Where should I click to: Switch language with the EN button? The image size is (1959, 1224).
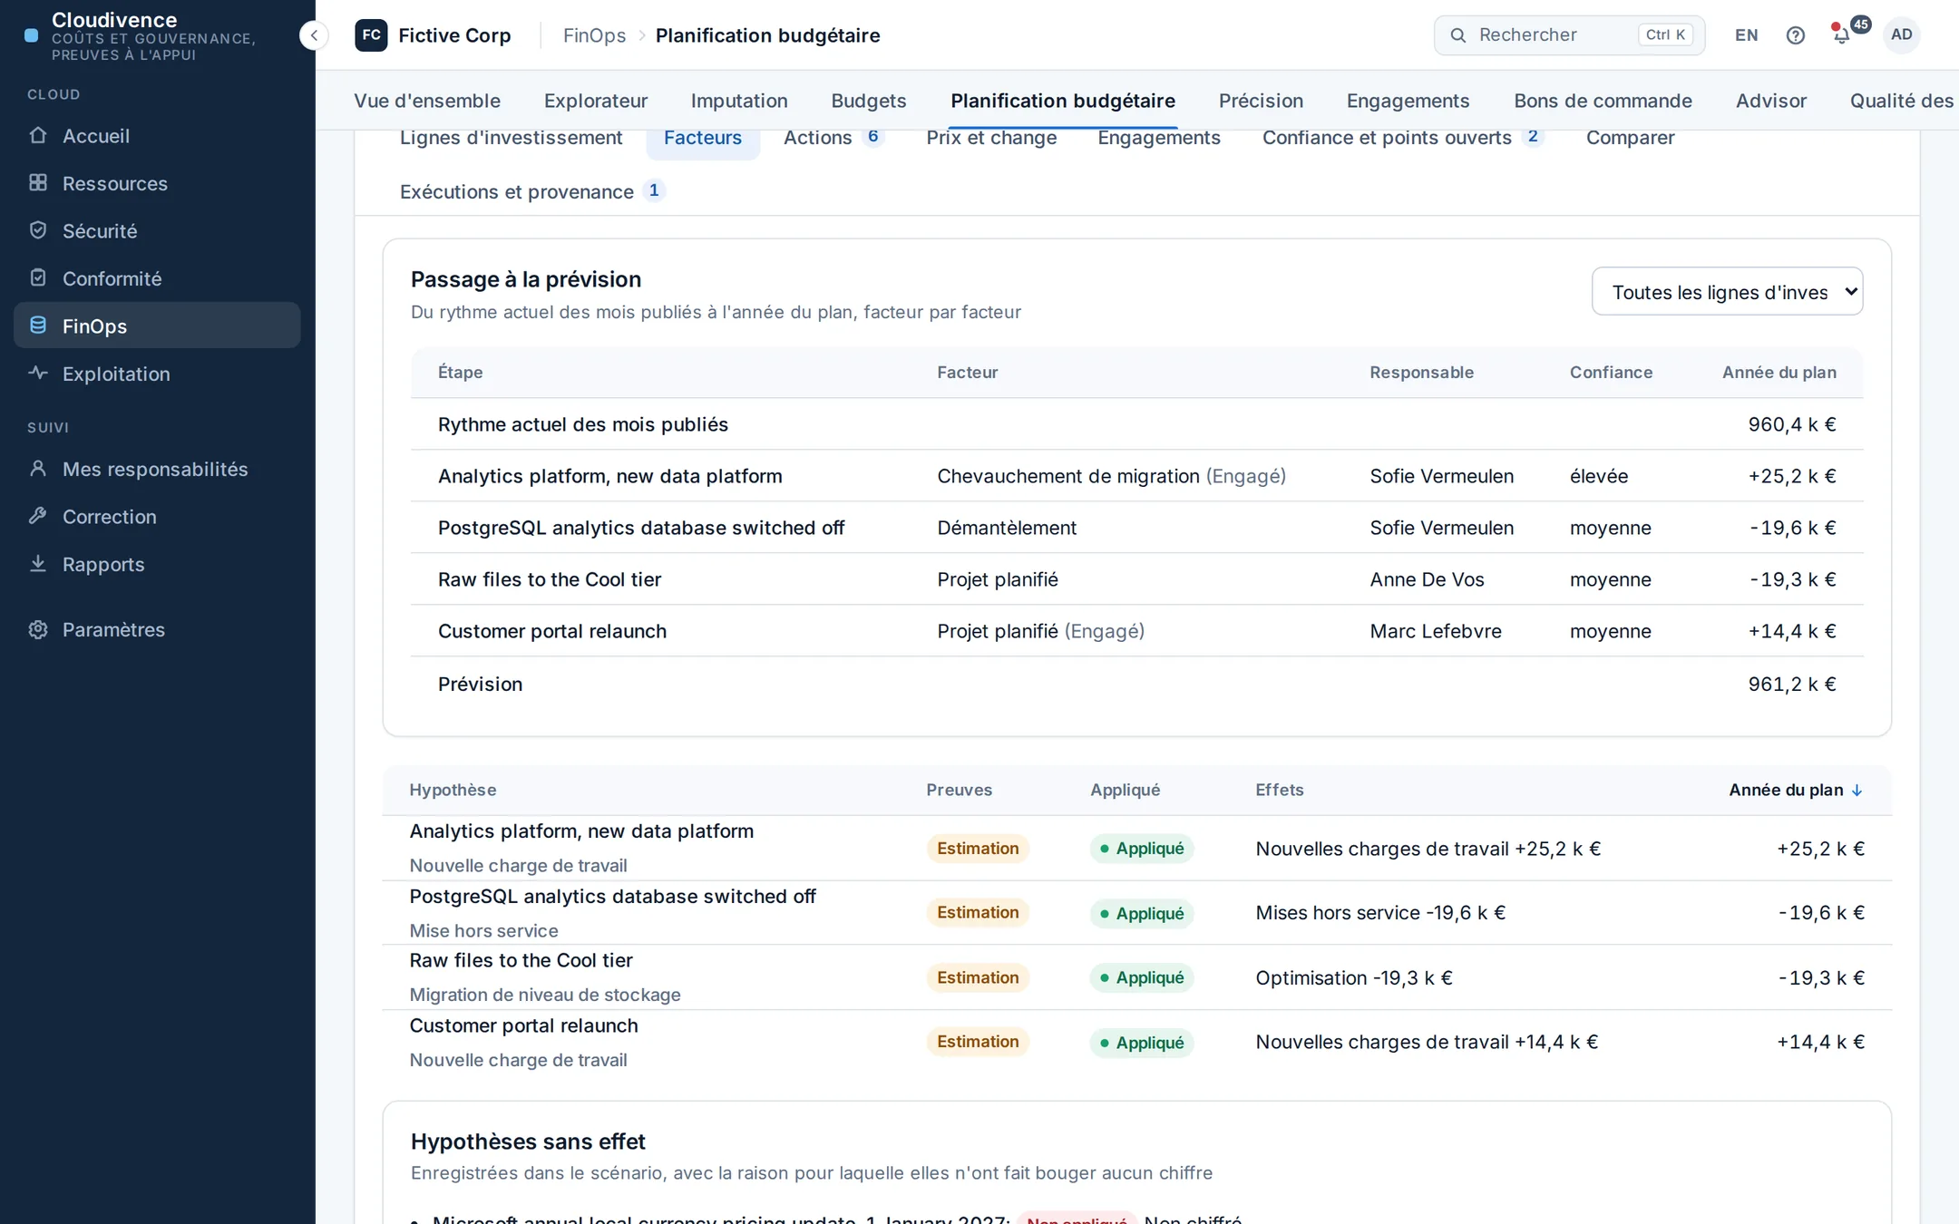click(x=1746, y=35)
